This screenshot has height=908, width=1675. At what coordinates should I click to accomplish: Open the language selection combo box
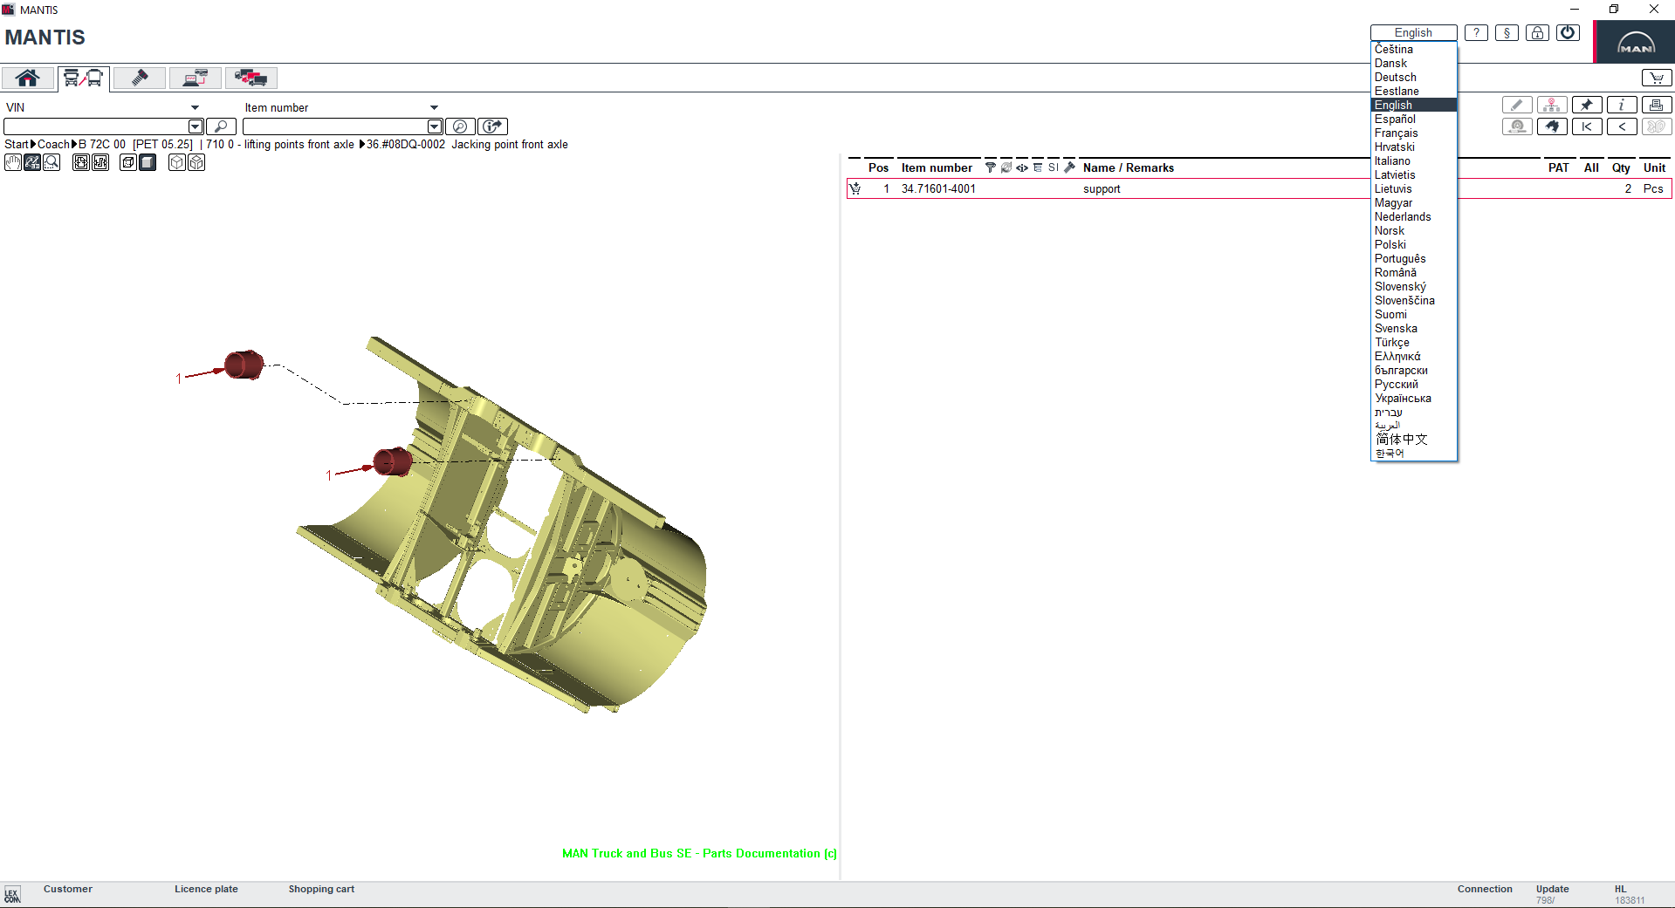click(x=1412, y=32)
